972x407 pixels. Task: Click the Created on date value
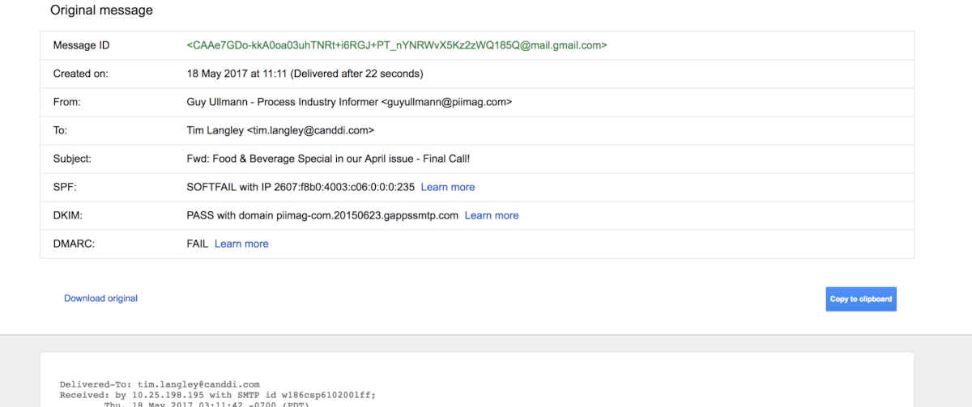[x=305, y=74]
